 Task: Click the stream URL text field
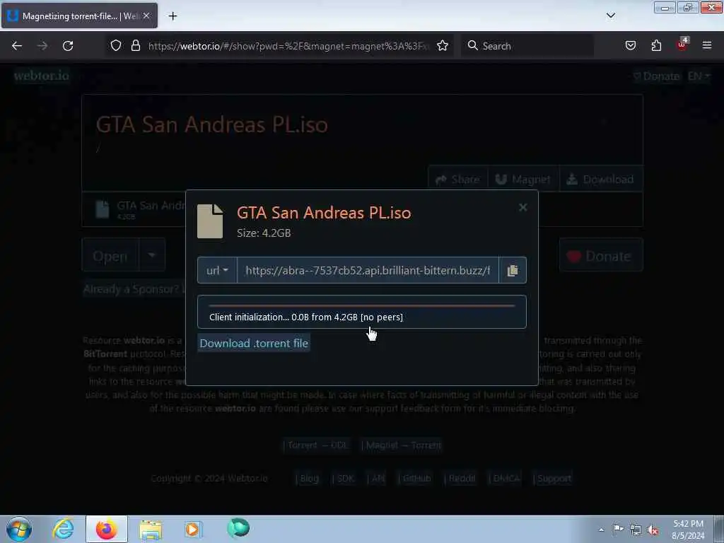coord(368,271)
